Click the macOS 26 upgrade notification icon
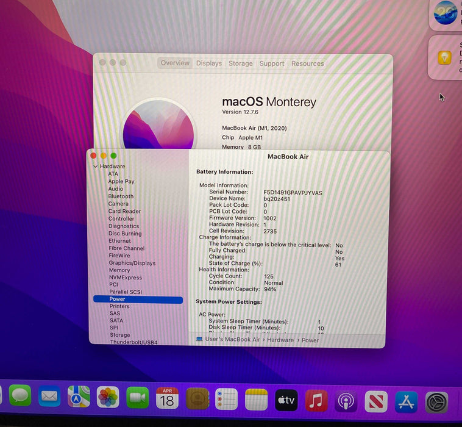 tap(446, 12)
